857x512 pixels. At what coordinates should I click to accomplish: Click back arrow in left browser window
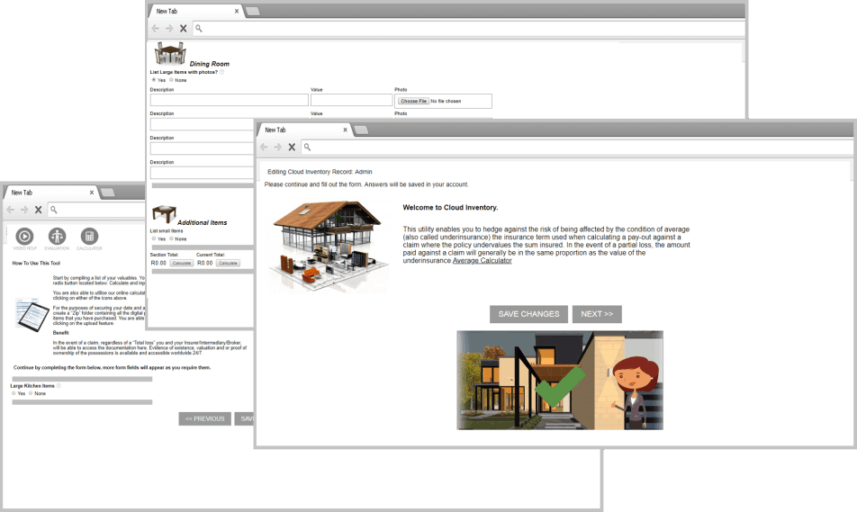click(11, 210)
